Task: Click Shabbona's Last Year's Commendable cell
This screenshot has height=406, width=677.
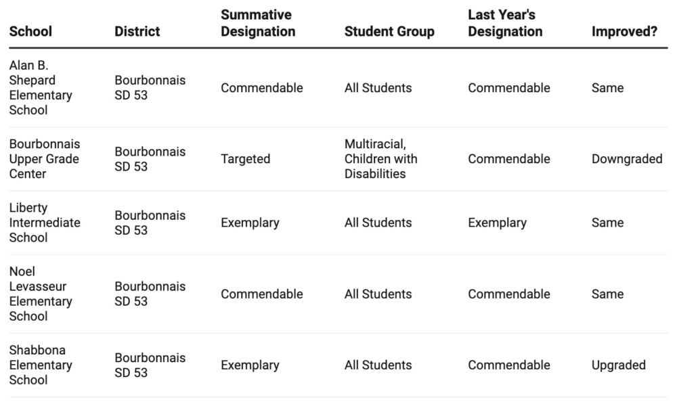Action: coord(509,365)
